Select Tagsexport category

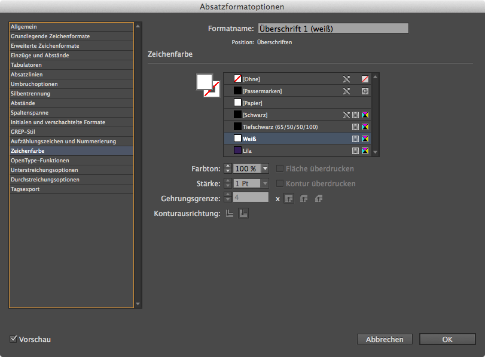[x=71, y=189]
